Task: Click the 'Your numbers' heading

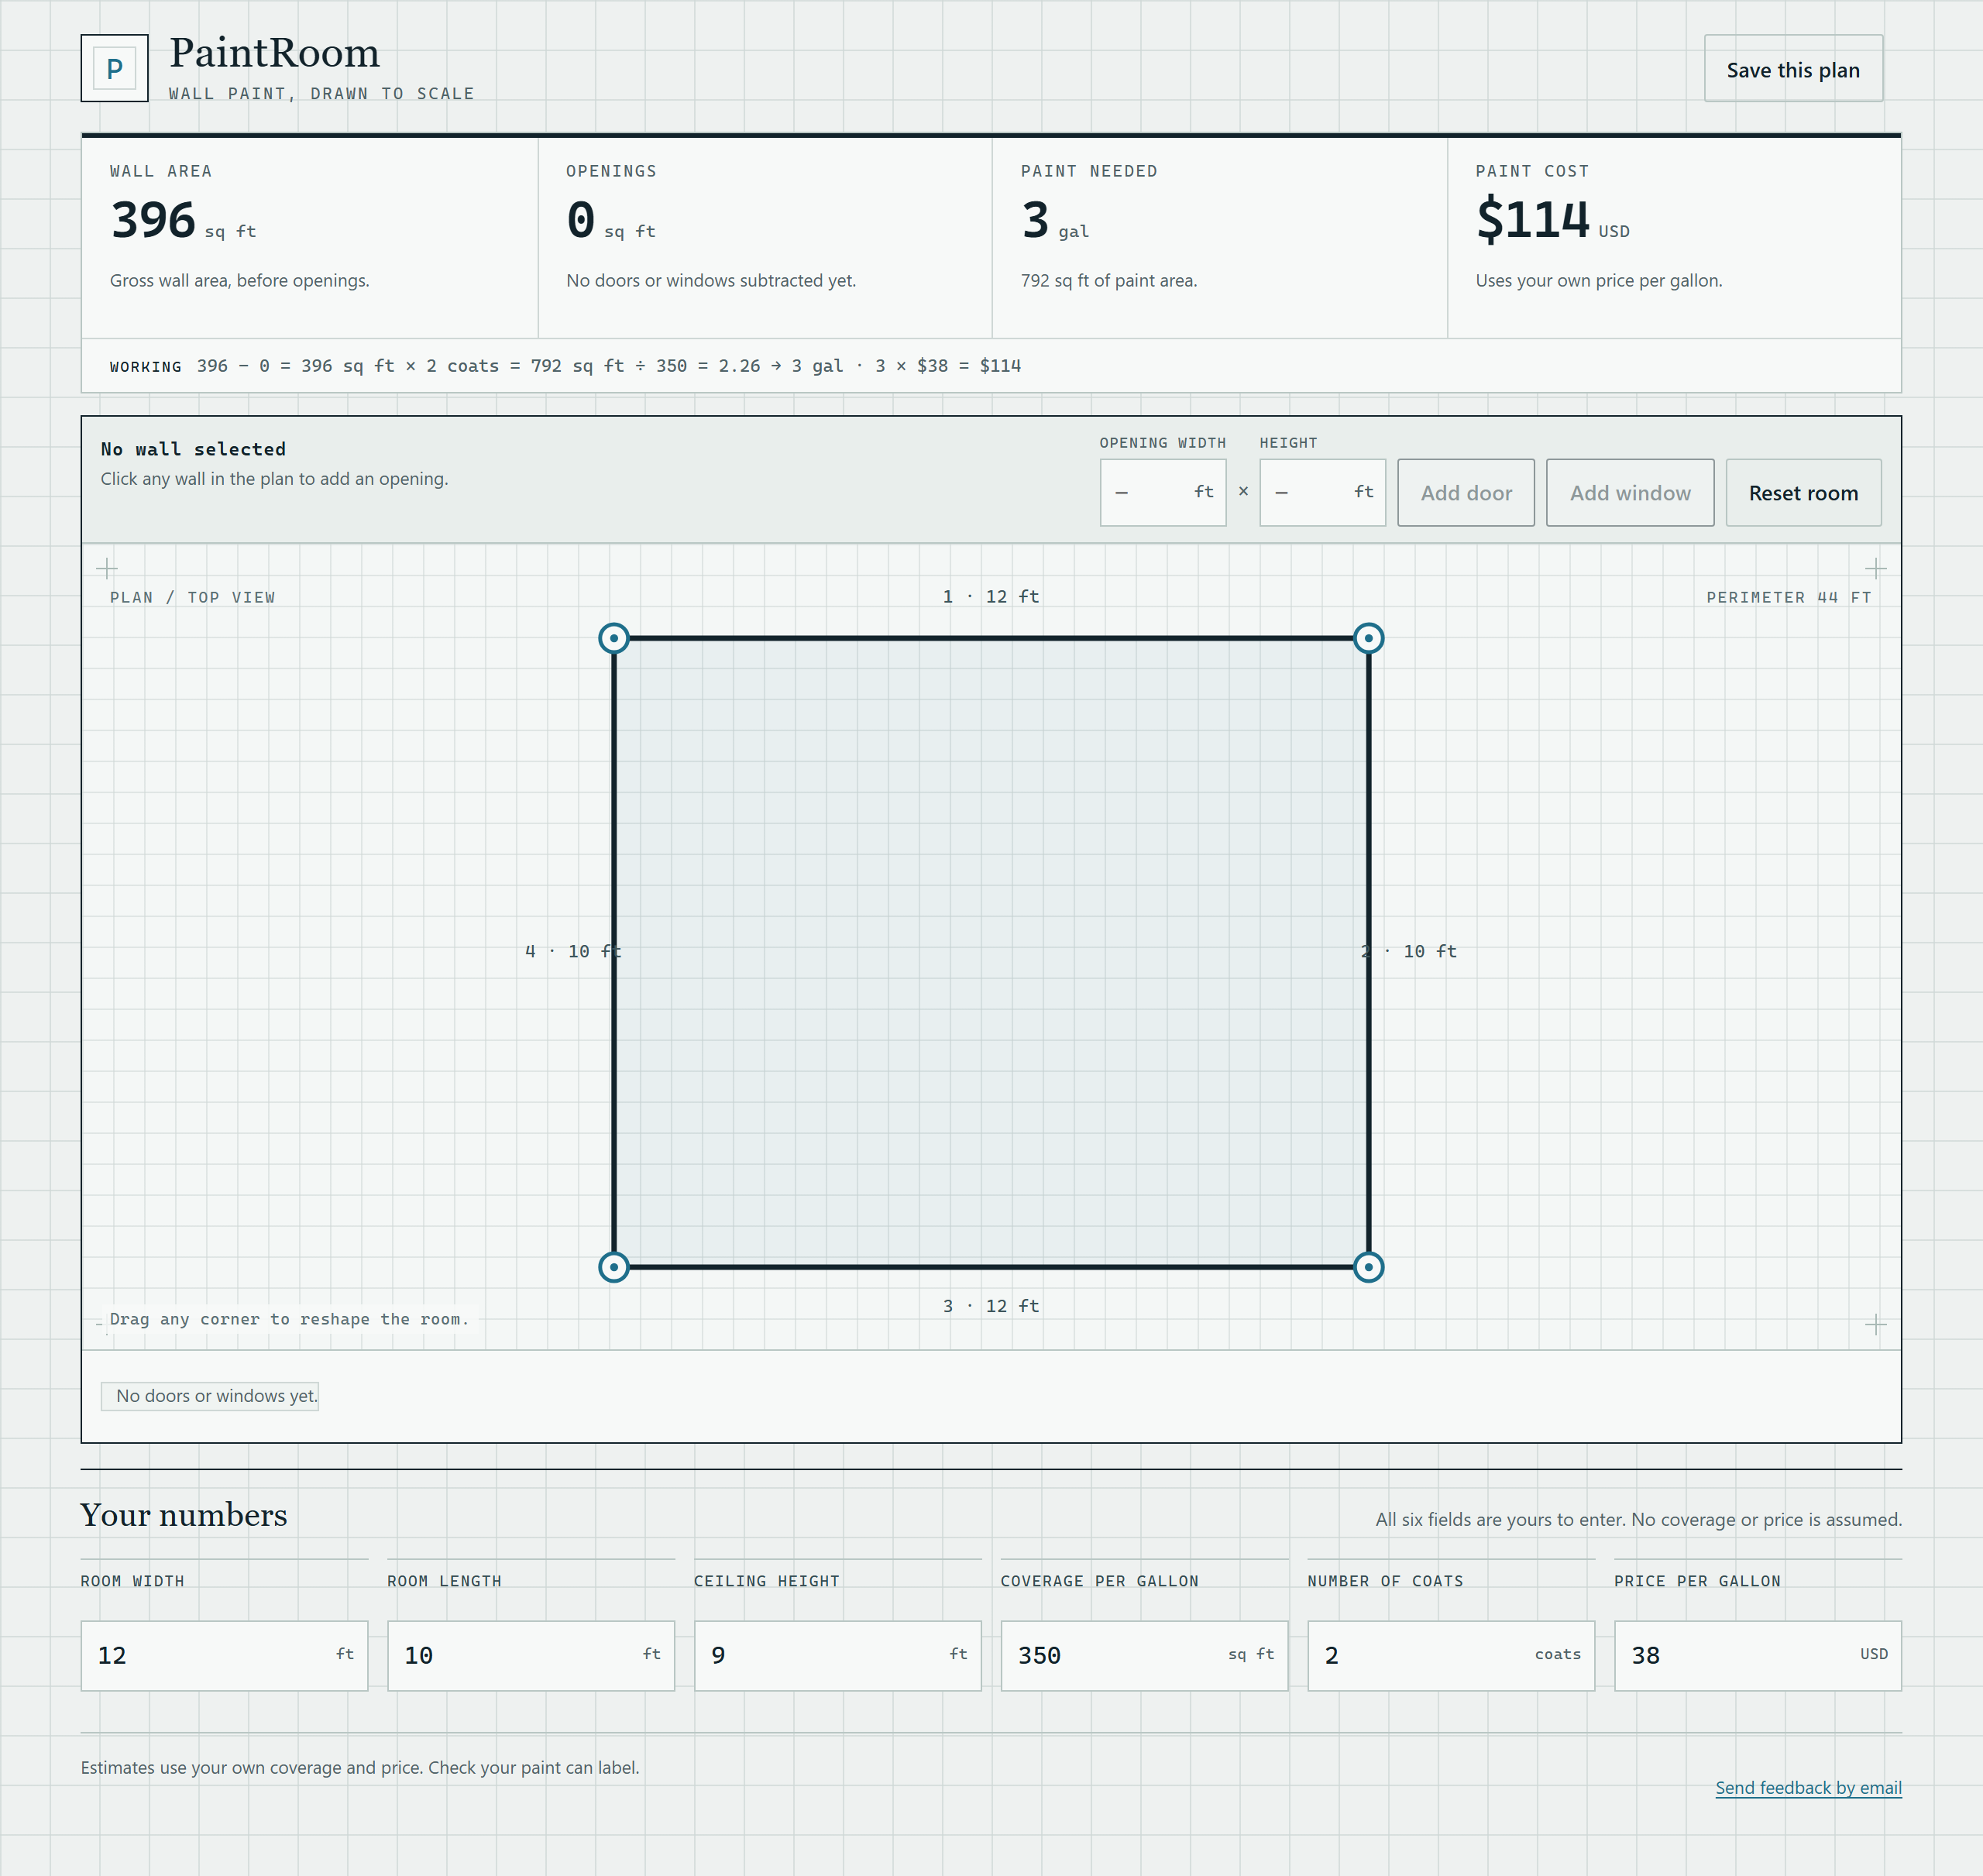Action: [184, 1515]
